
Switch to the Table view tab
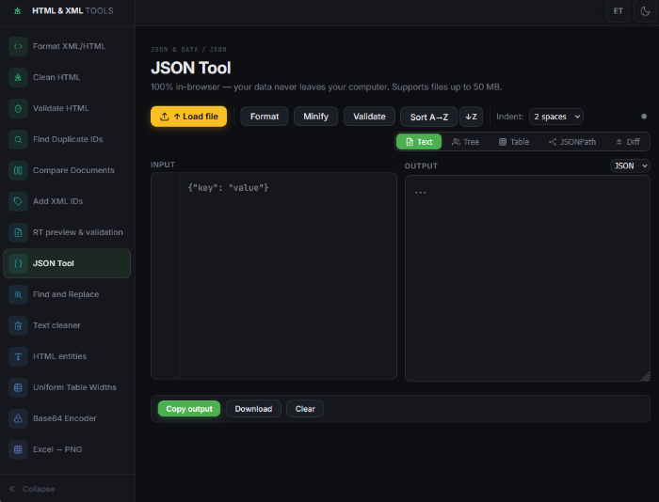514,142
